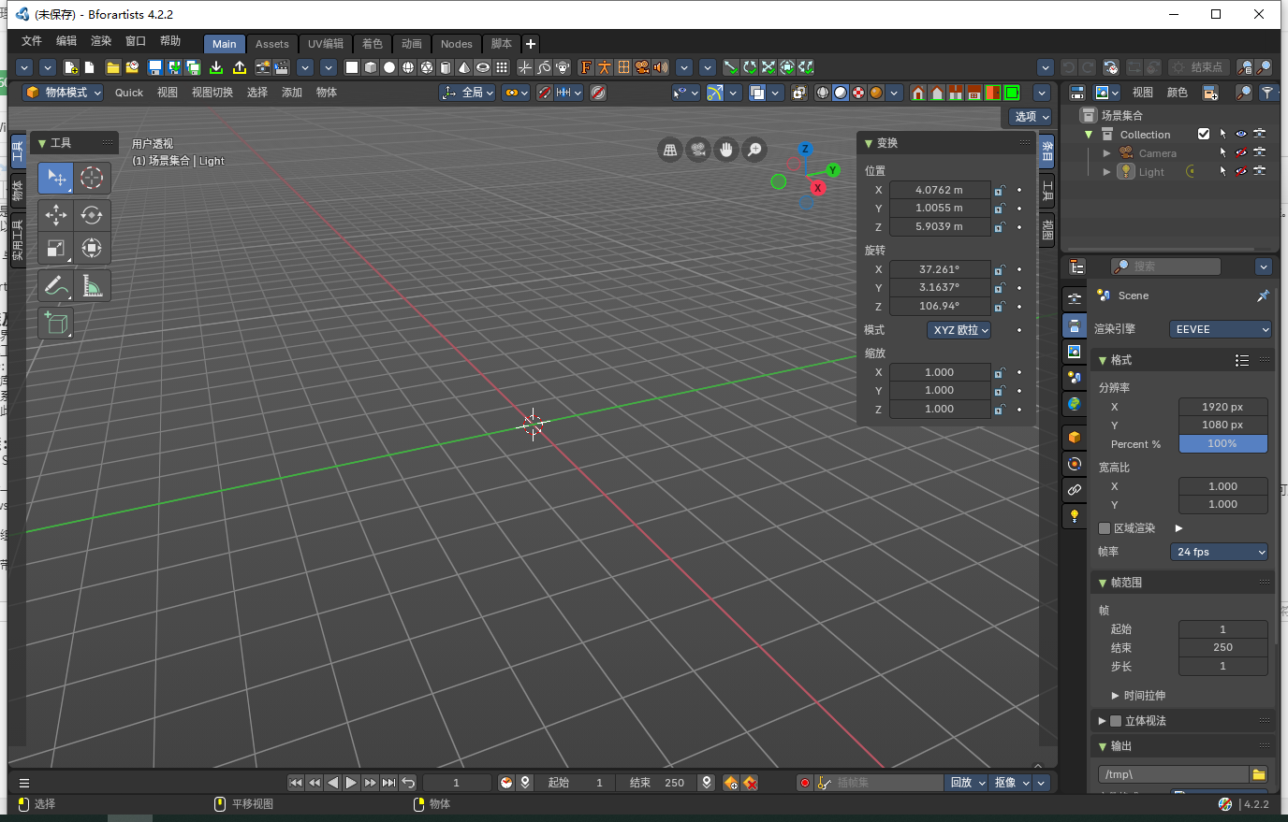Screen dimensions: 1288x822
Task: Toggle lock for location X
Action: (x=1000, y=190)
